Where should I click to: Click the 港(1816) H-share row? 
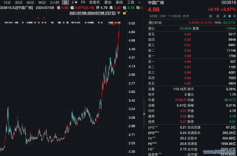(191, 23)
